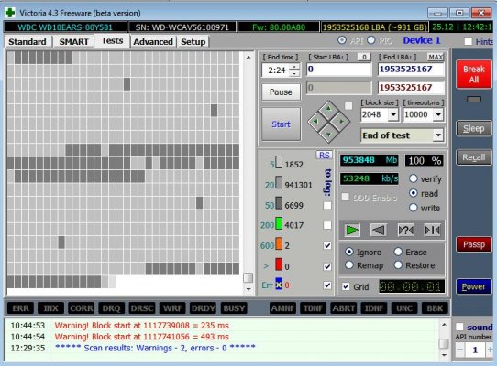Open the Advanced tab
This screenshot has width=497, height=366.
click(x=153, y=42)
